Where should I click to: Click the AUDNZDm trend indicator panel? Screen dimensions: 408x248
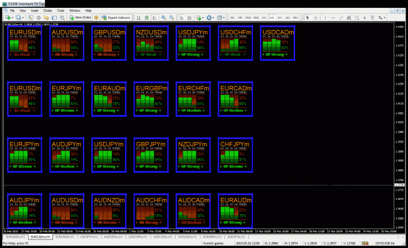(109, 211)
